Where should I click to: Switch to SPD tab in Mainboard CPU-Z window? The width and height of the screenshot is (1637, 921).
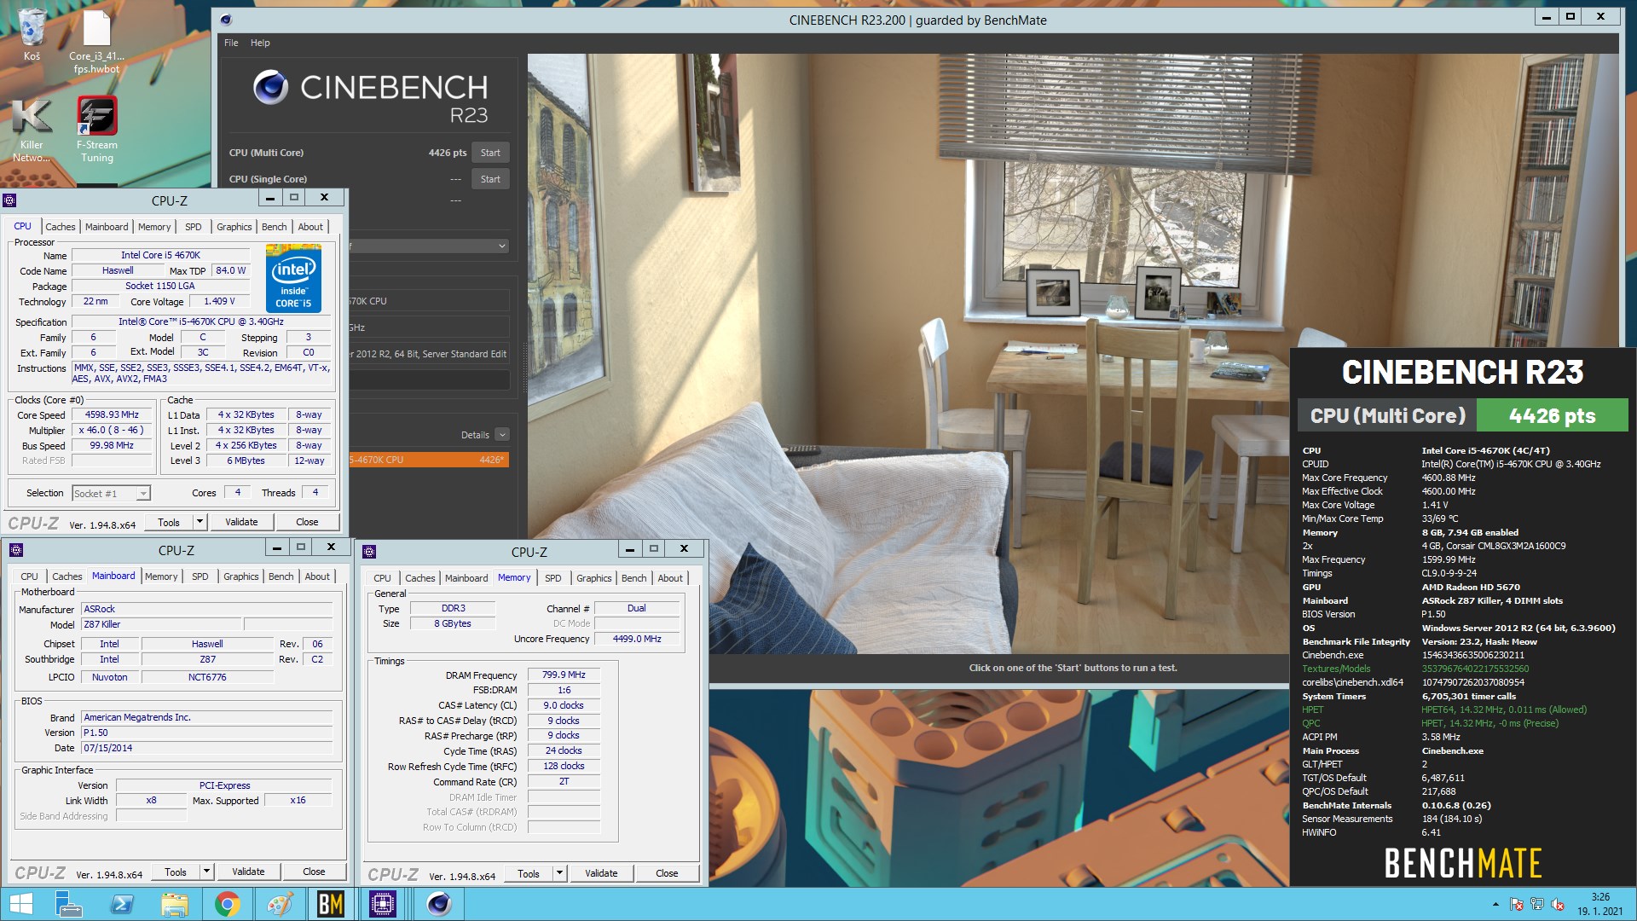tap(200, 576)
